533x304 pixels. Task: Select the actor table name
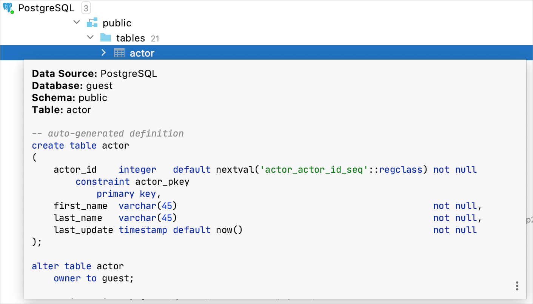click(142, 53)
